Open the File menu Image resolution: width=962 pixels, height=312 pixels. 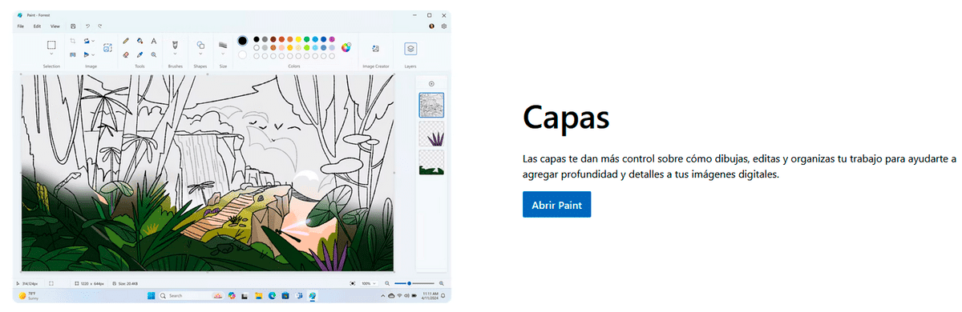tap(20, 26)
